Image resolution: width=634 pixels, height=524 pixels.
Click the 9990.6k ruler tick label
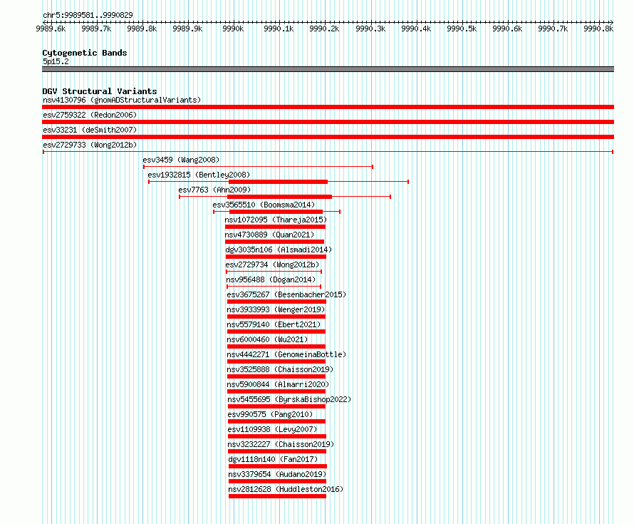click(507, 29)
